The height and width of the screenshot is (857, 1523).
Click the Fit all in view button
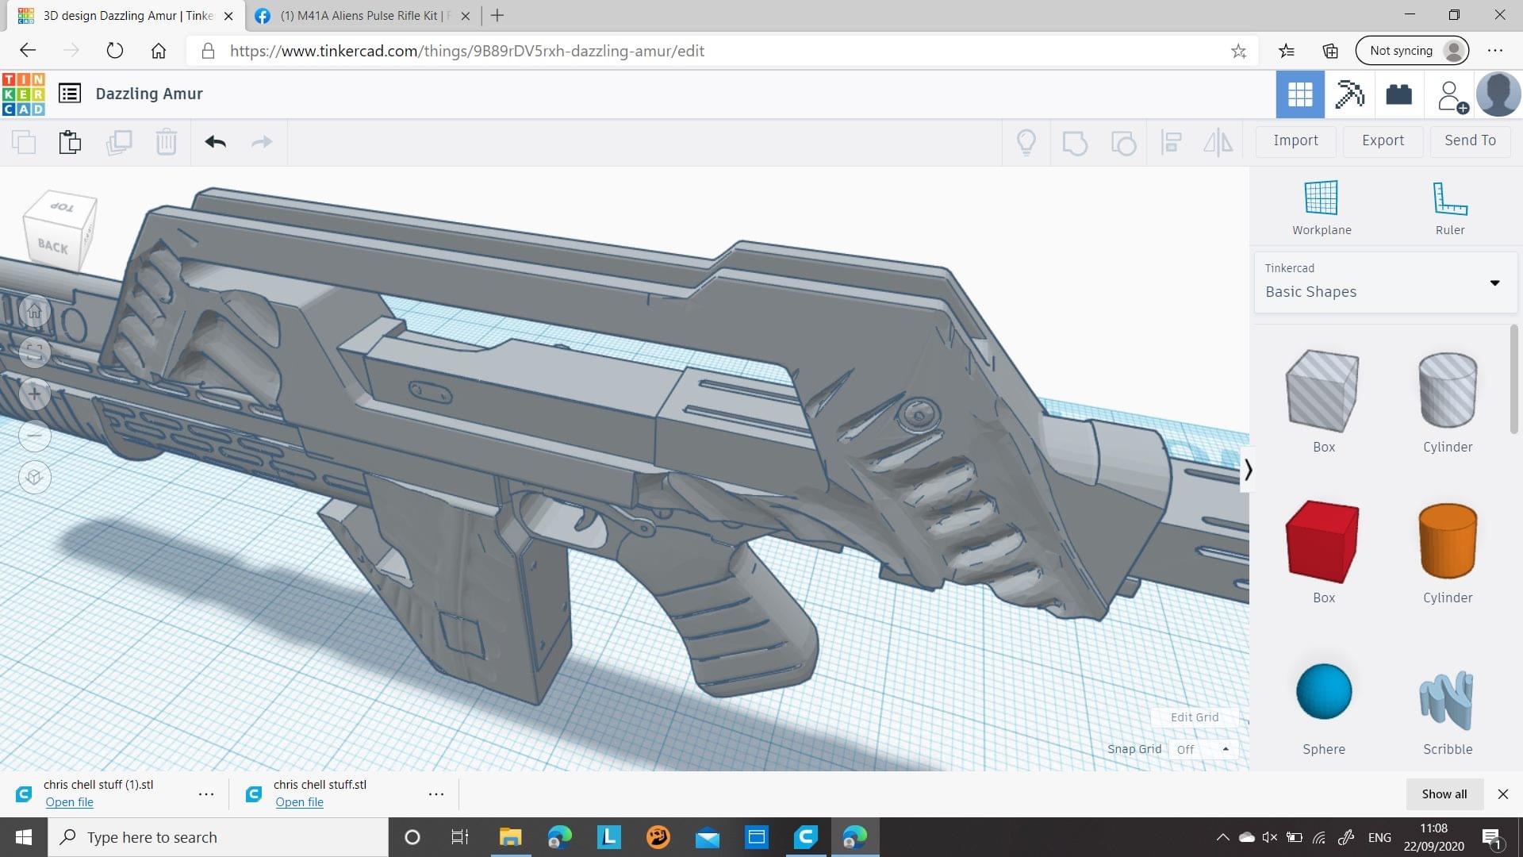(x=34, y=352)
